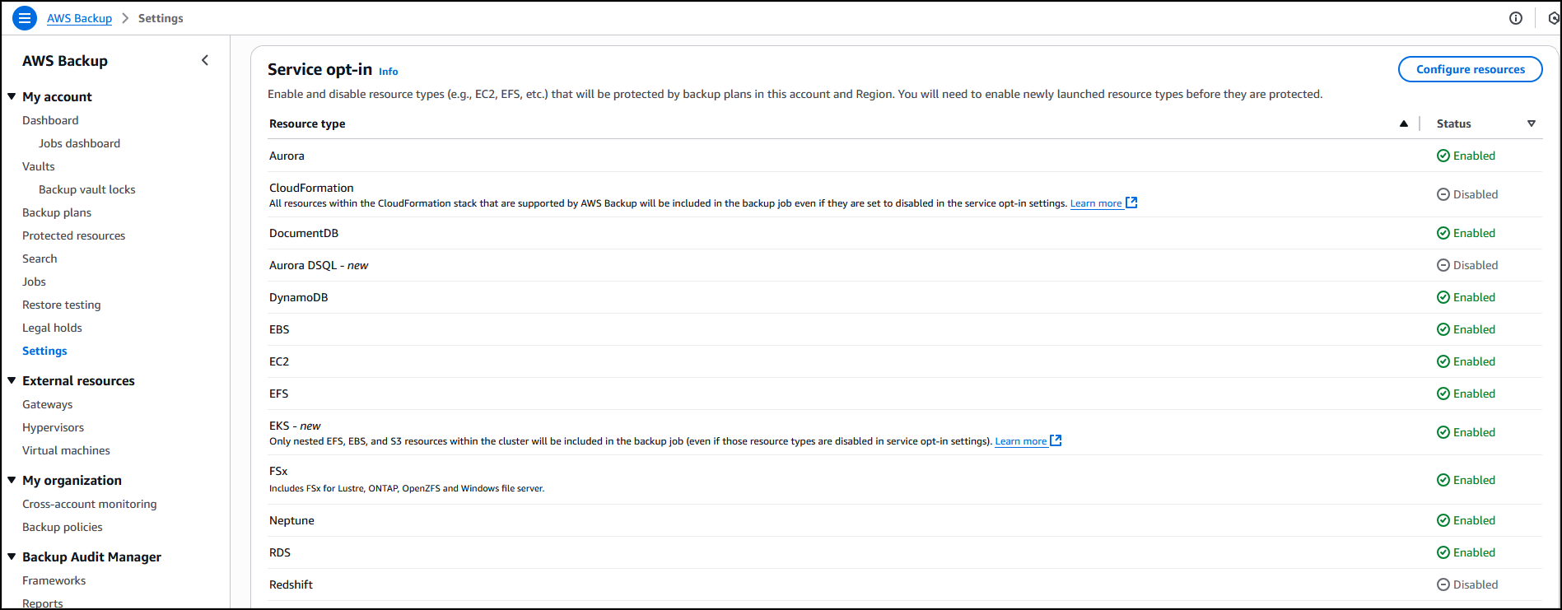Click the AWS Backup sidebar title

65,61
